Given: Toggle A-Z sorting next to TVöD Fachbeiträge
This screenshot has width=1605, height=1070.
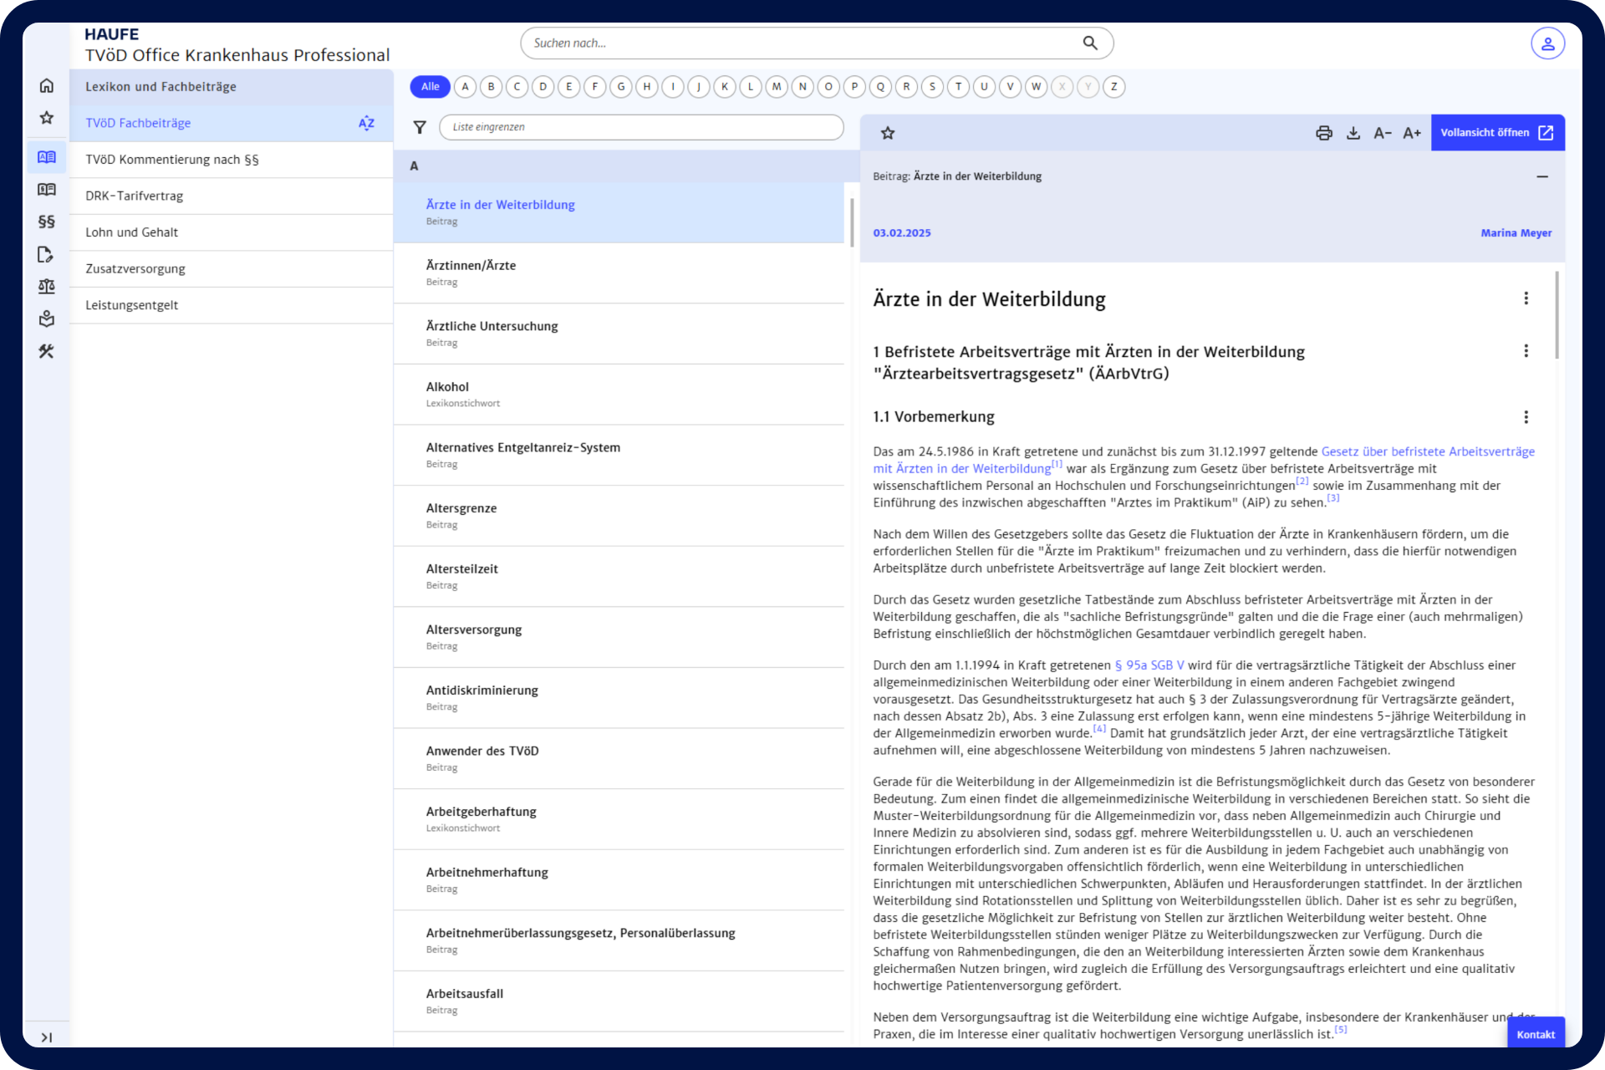Looking at the screenshot, I should (366, 123).
